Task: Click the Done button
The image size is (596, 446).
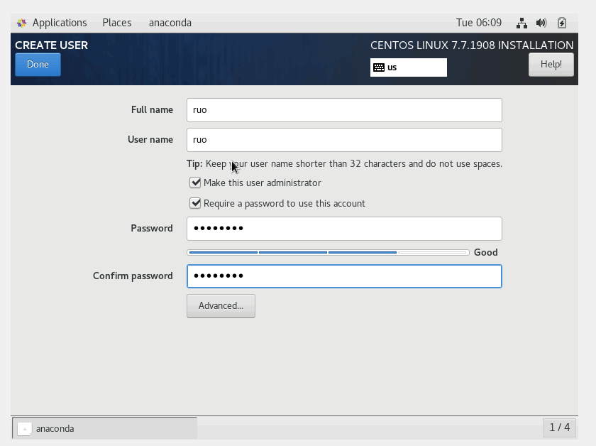Action: pos(38,65)
